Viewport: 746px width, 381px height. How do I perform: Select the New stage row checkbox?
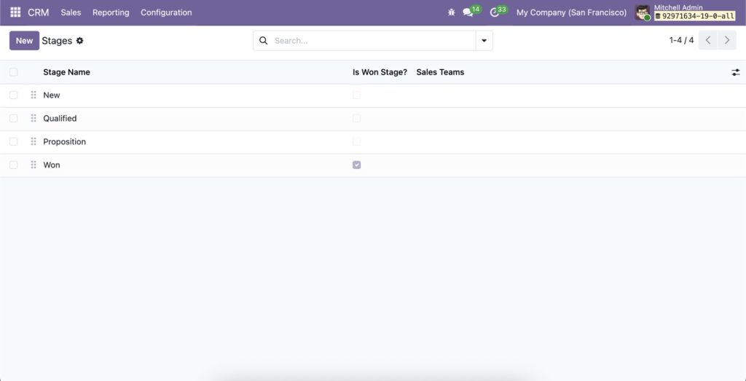pos(14,95)
